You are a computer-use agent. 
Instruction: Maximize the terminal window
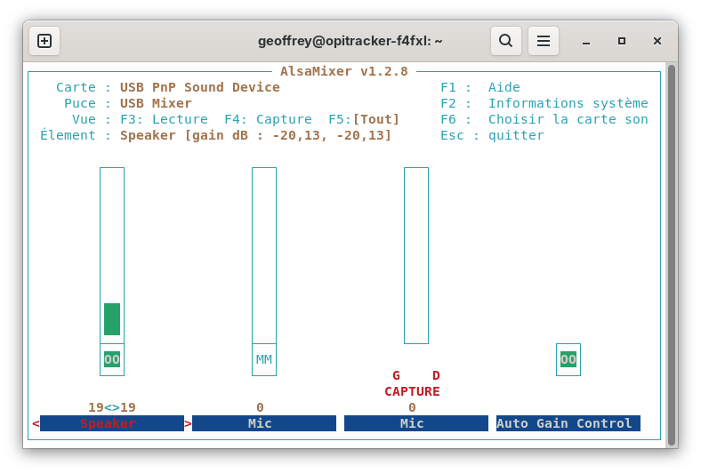click(x=622, y=41)
